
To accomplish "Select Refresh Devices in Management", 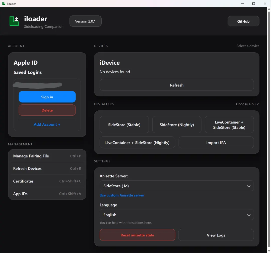I will 47,168.
